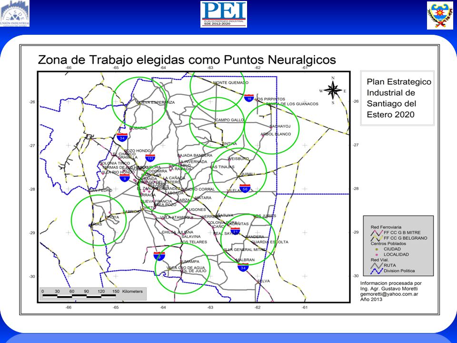
Task: Click the route 56 shield near Vilelas
Action: [x=245, y=189]
